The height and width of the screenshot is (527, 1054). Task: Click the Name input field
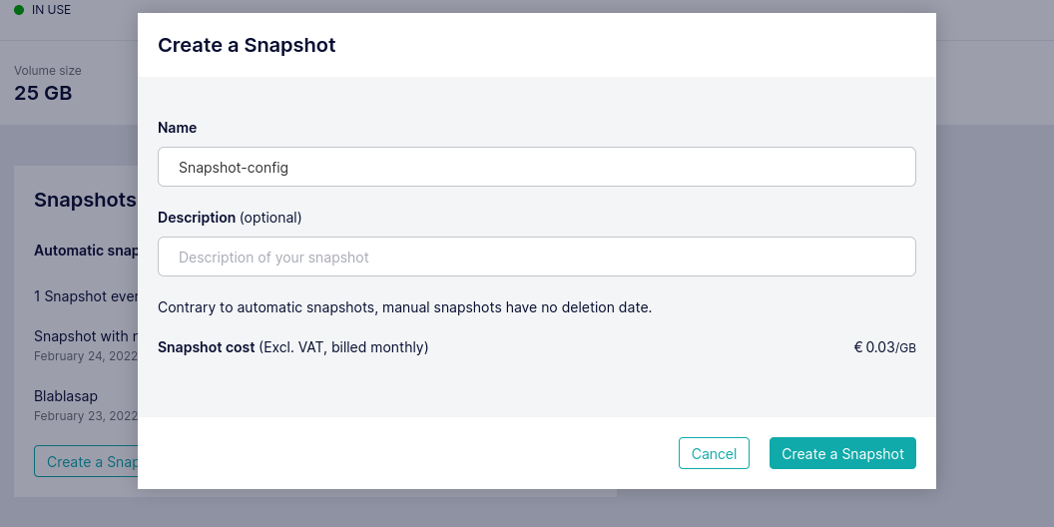point(536,167)
